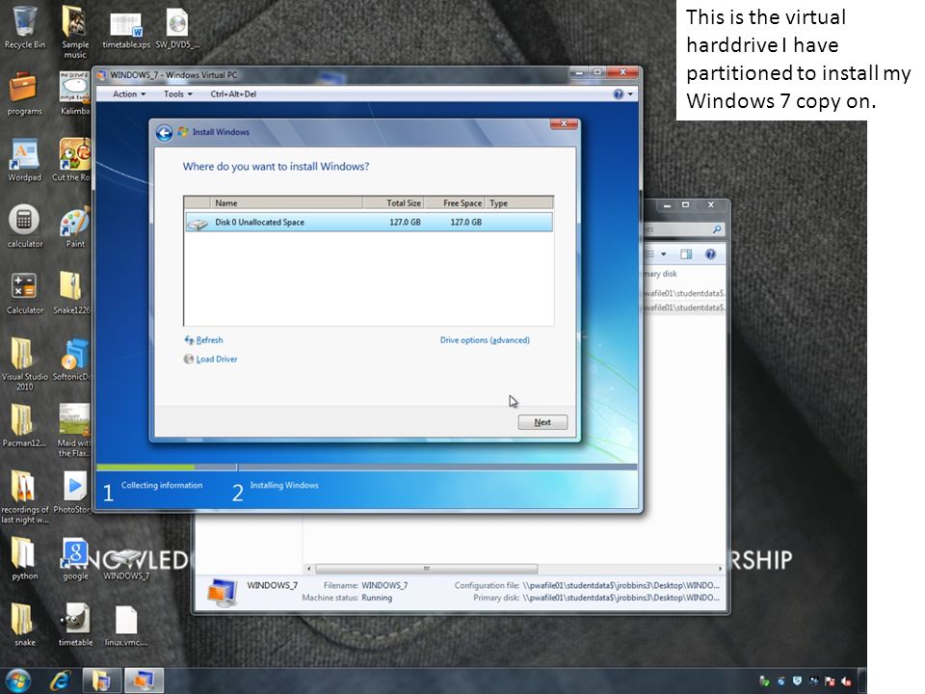Send Ctrl+Alt+Del to the virtual machine
925x694 pixels.
point(233,94)
